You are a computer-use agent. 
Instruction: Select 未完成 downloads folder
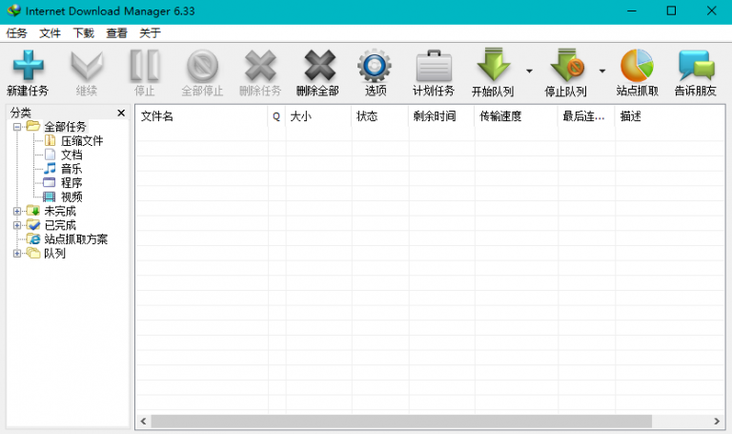coord(60,211)
